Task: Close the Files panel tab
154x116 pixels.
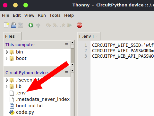Action: point(18,36)
